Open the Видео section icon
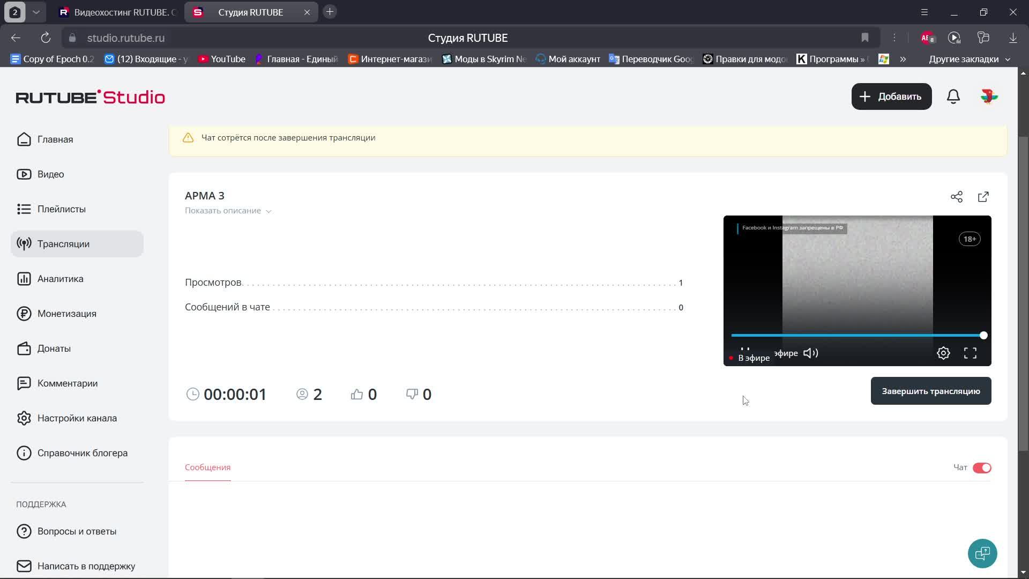The height and width of the screenshot is (579, 1029). pyautogui.click(x=24, y=174)
